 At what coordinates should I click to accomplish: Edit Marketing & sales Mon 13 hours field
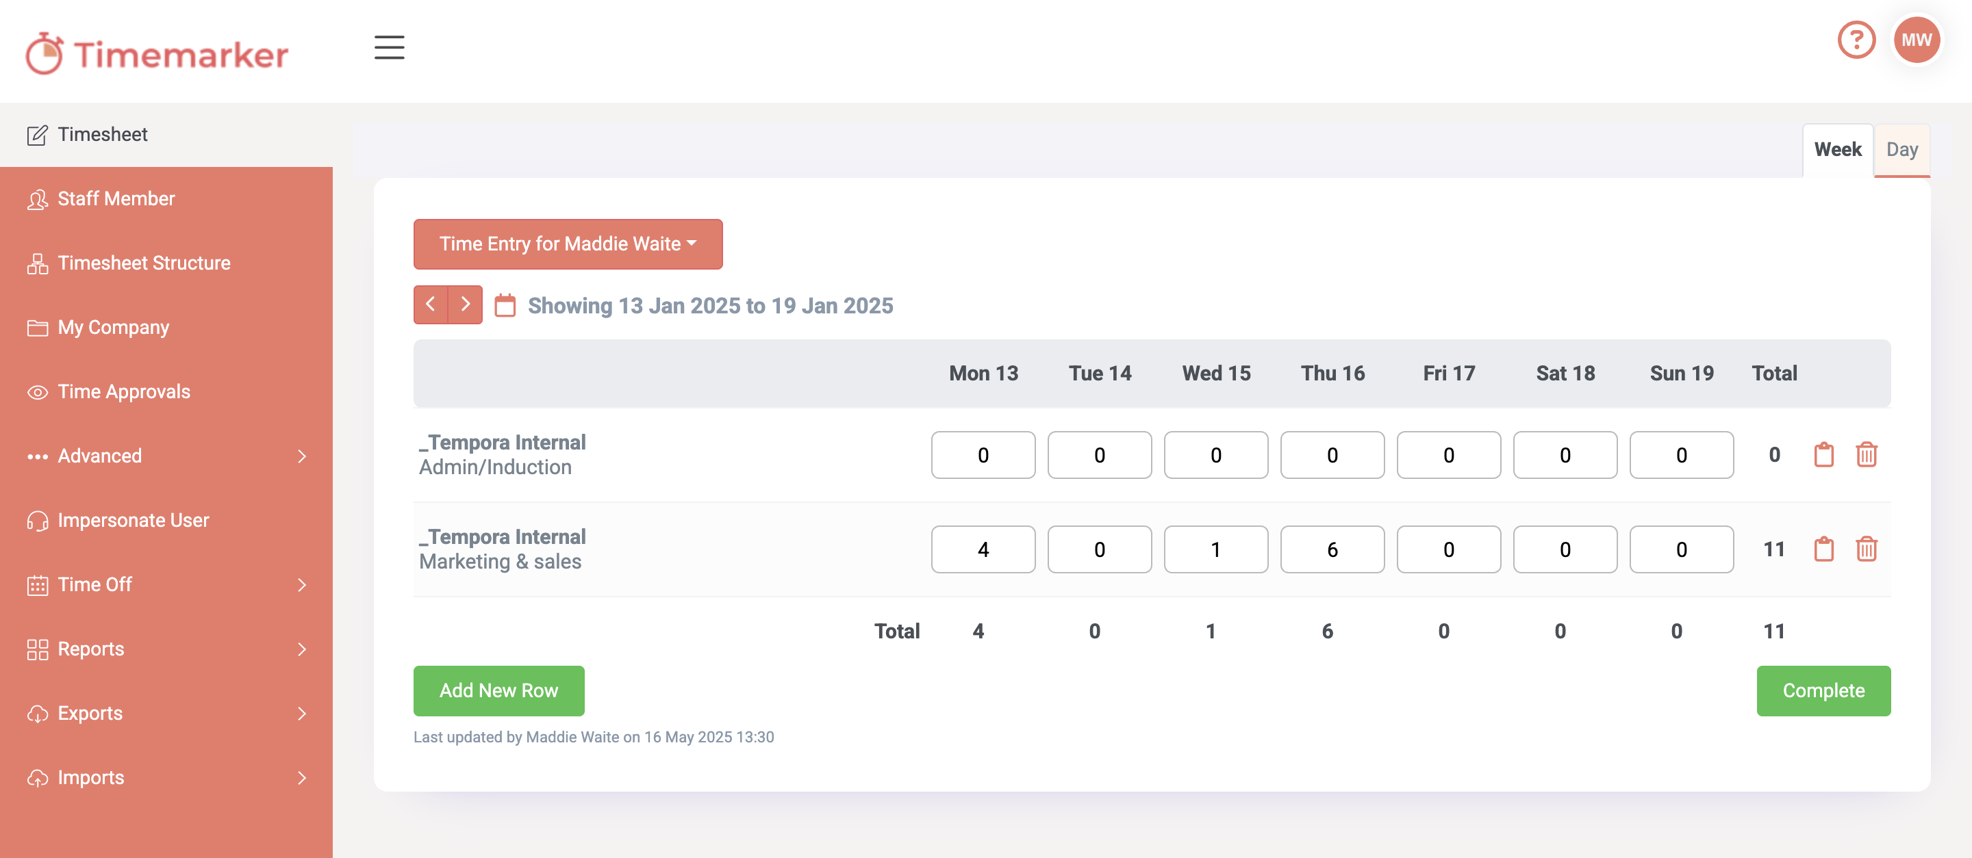pyautogui.click(x=983, y=549)
